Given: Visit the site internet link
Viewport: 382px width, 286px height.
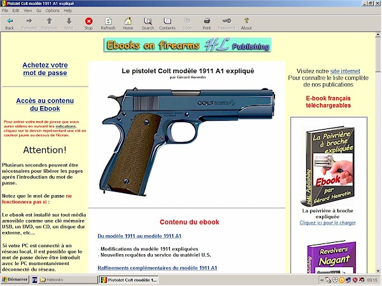Looking at the screenshot, I should tap(345, 71).
